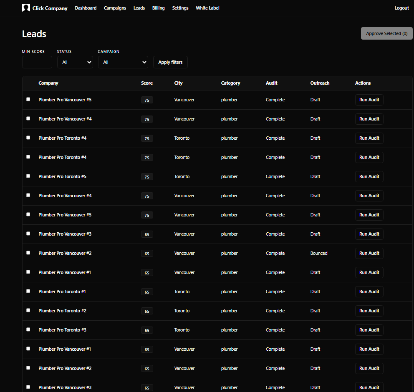The width and height of the screenshot is (414, 392).
Task: Switch to the White Label page
Action: click(207, 8)
